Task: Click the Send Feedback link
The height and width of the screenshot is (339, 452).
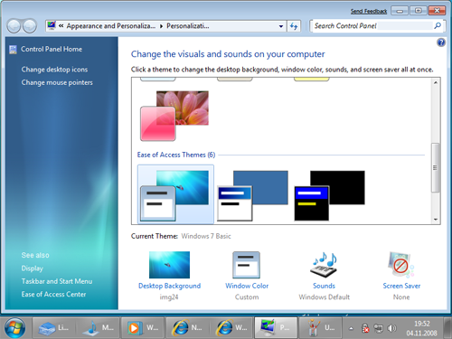Action: tap(369, 11)
